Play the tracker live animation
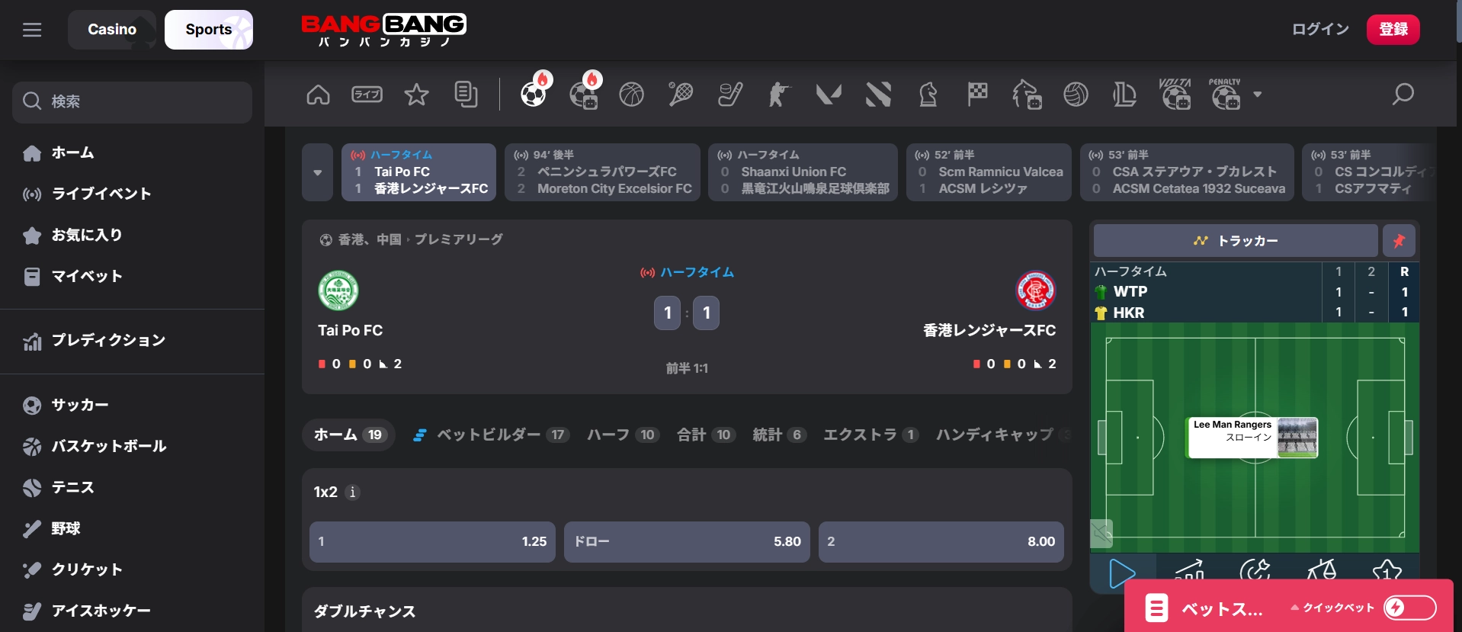 1123,573
